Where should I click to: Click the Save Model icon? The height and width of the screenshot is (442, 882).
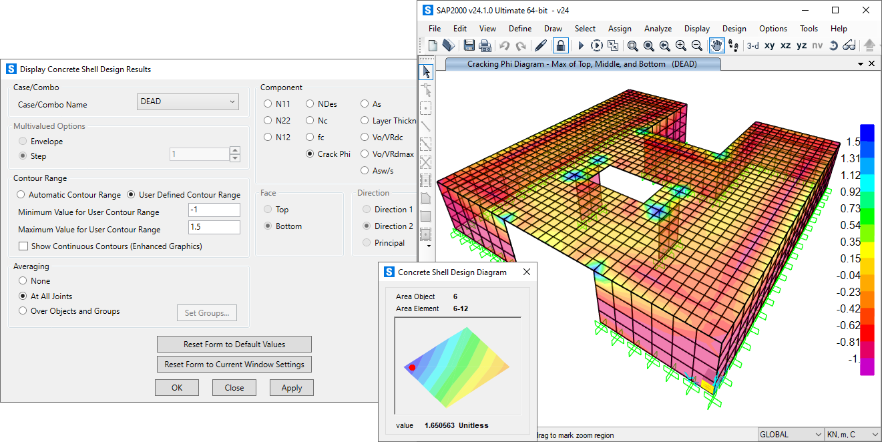pyautogui.click(x=469, y=45)
